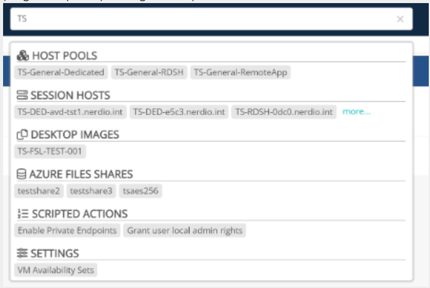Select TS-General-RemoteApp host pool

point(240,73)
